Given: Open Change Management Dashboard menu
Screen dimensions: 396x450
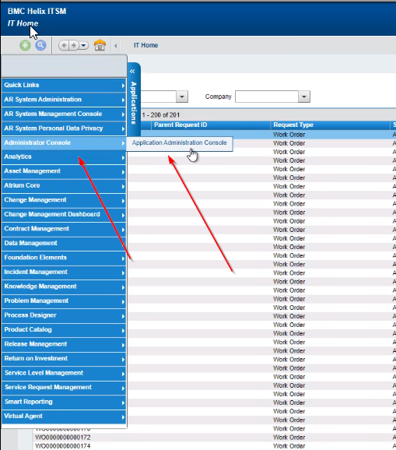Looking at the screenshot, I should click(x=64, y=214).
